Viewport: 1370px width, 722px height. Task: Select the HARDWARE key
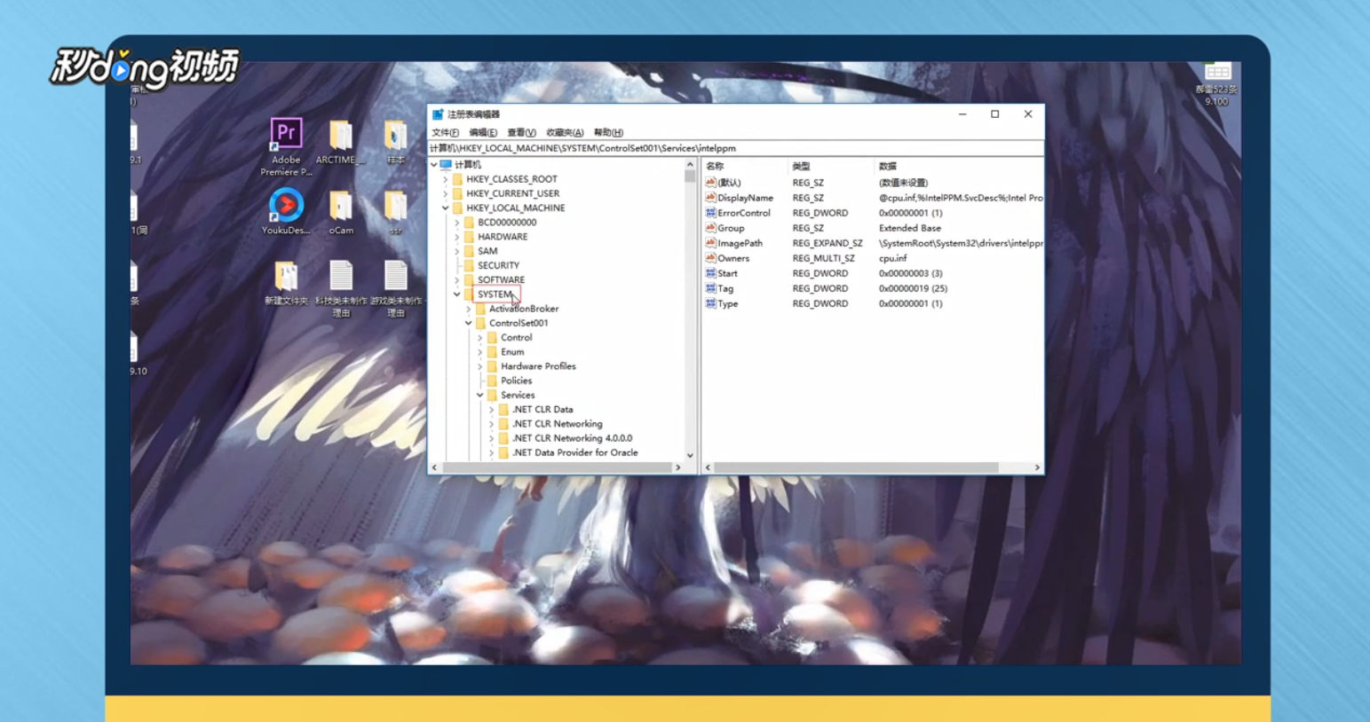pyautogui.click(x=503, y=237)
